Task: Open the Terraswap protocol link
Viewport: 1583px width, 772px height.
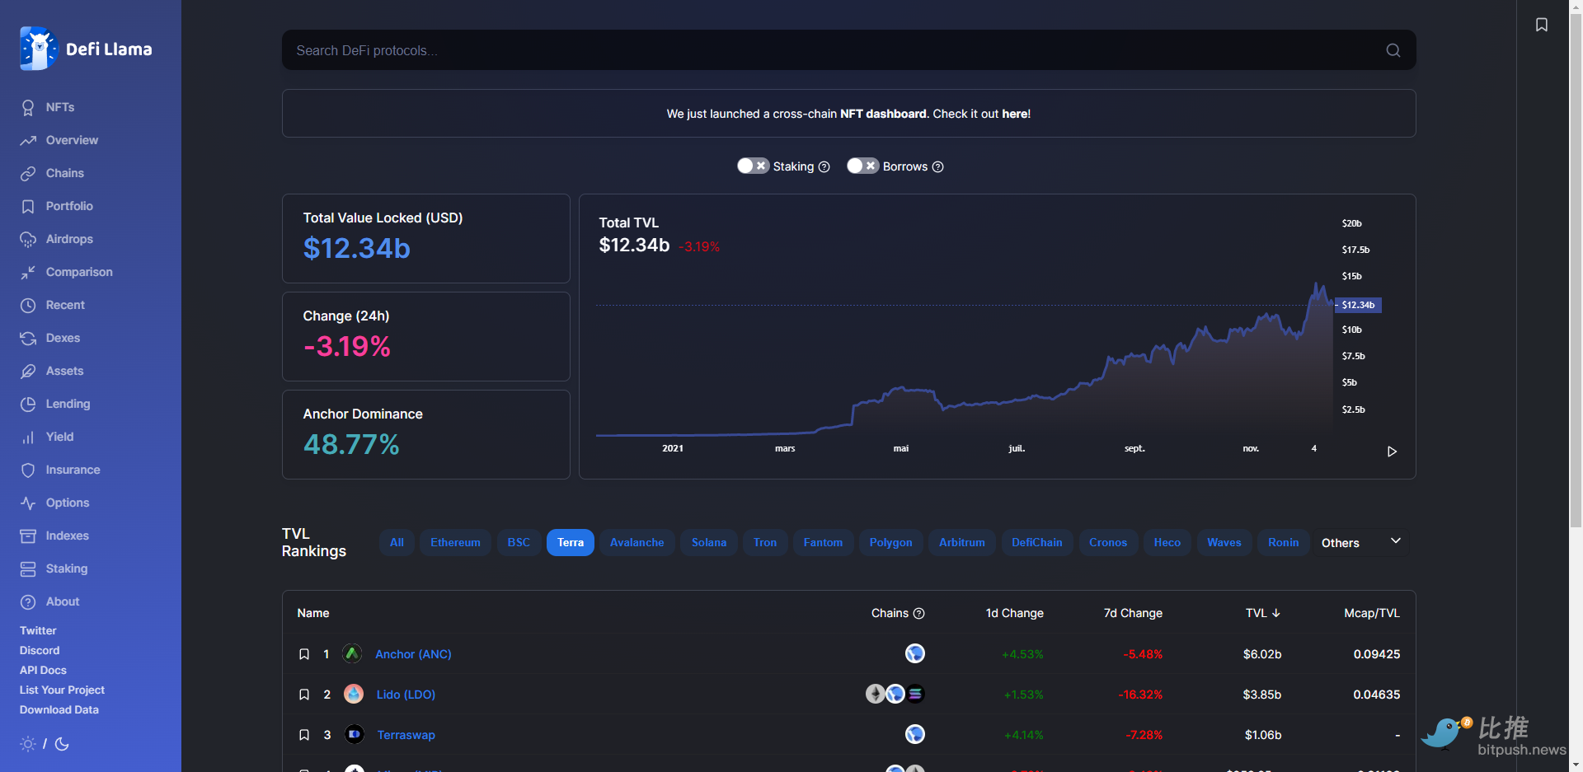Action: pyautogui.click(x=406, y=735)
